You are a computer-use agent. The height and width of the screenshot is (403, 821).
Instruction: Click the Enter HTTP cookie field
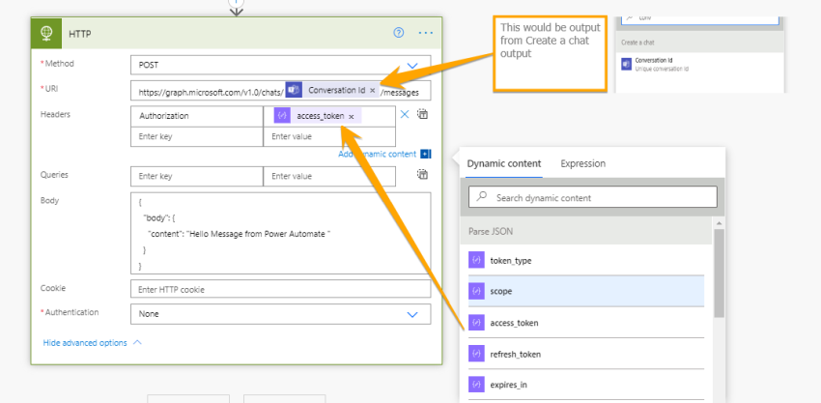[281, 289]
